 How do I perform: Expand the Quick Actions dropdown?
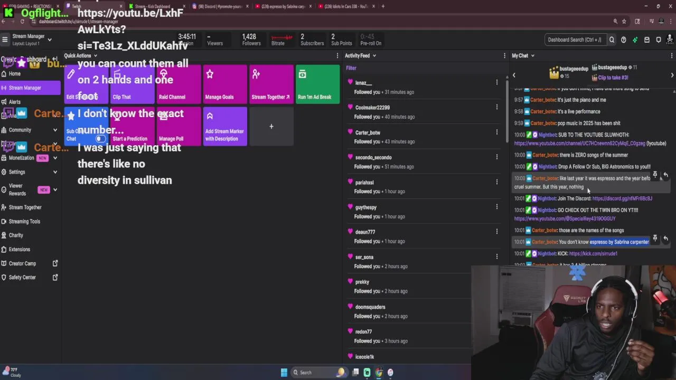click(x=96, y=55)
